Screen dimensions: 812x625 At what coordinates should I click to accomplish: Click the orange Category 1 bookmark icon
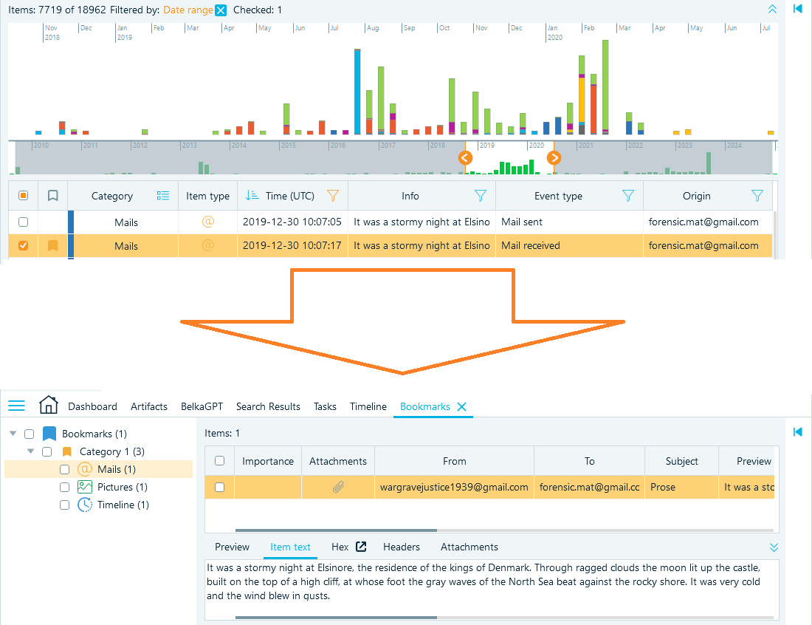66,451
